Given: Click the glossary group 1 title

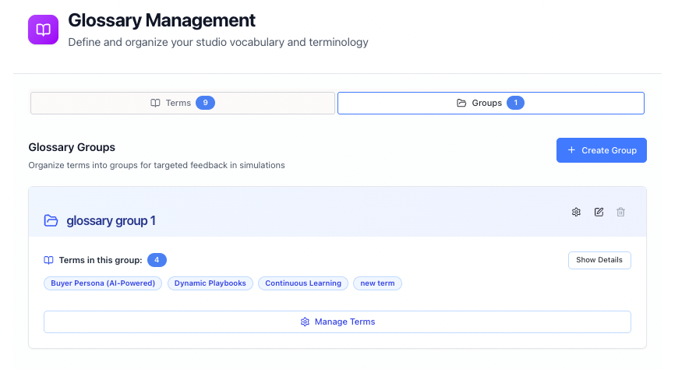Looking at the screenshot, I should click(x=111, y=221).
